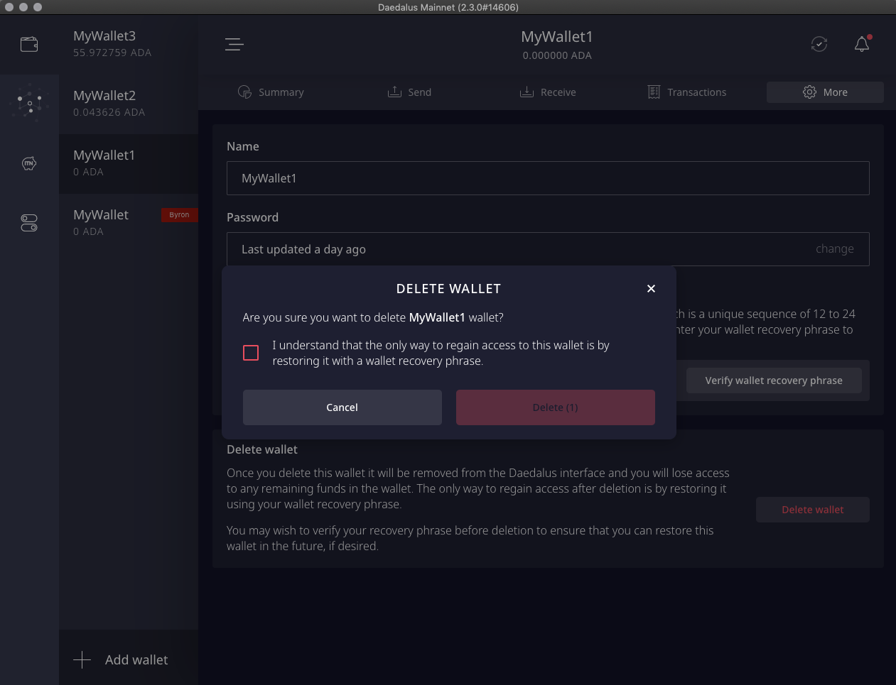896x685 pixels.
Task: Click the node sync status icon
Action: (x=819, y=44)
